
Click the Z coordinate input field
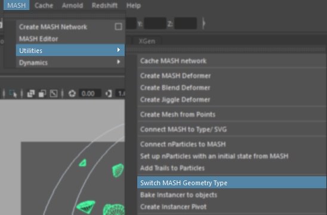186,23
